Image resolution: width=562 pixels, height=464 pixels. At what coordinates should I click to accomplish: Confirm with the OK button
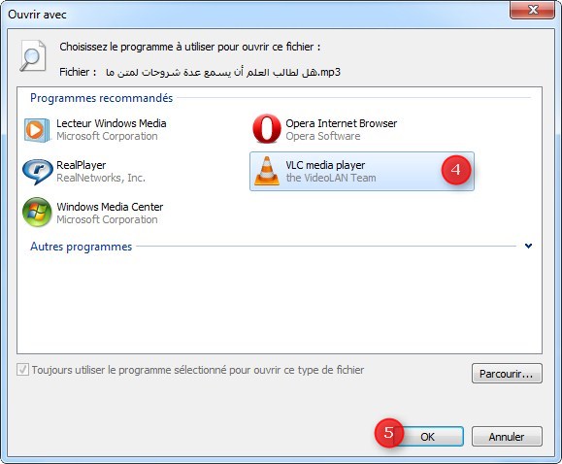(427, 437)
